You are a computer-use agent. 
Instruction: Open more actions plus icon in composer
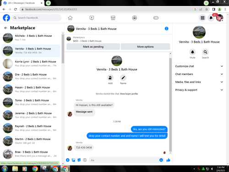pyautogui.click(x=68, y=160)
